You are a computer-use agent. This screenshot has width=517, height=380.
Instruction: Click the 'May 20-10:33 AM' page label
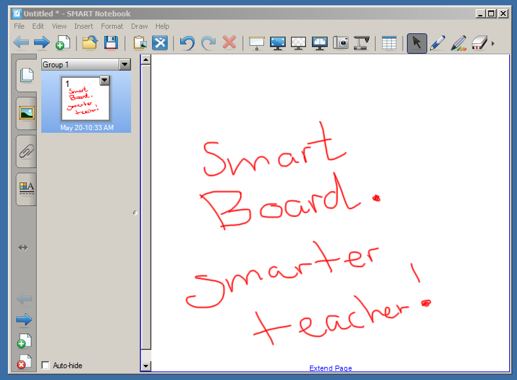point(86,128)
